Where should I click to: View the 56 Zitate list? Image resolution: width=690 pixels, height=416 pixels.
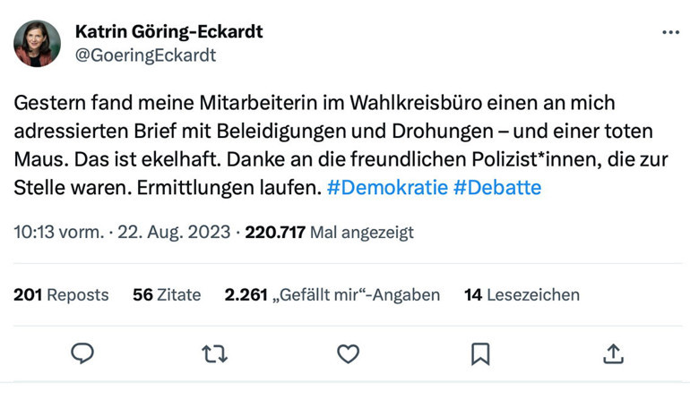[x=167, y=294]
